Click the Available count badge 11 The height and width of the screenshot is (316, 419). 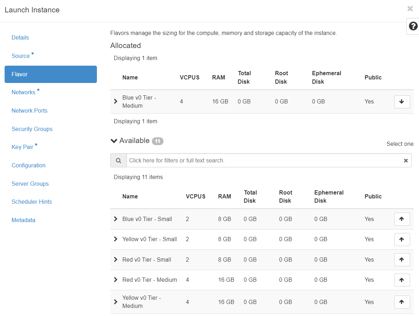[x=158, y=141]
